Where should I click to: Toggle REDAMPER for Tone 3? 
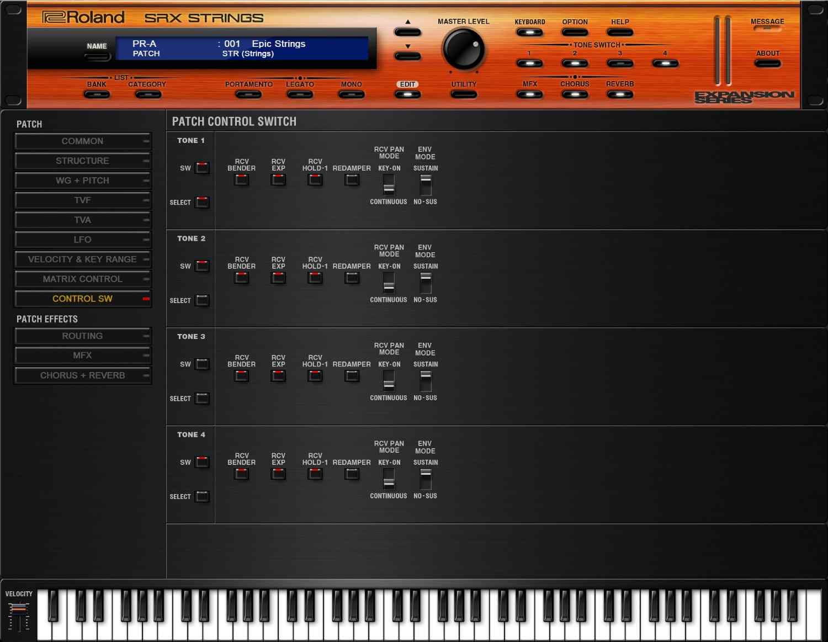pos(352,375)
